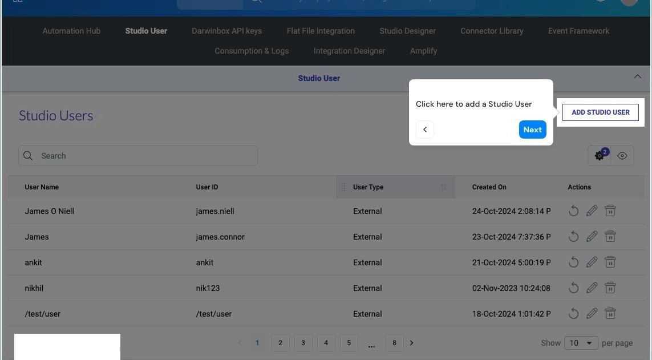Reset credentials for ankit
Screen dimensions: 652x360
click(573, 262)
